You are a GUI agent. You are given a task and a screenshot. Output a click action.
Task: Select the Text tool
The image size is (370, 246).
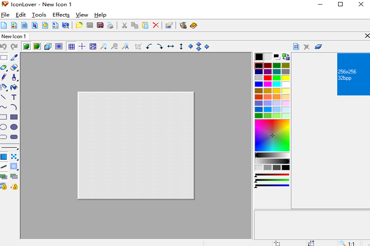pyautogui.click(x=14, y=97)
